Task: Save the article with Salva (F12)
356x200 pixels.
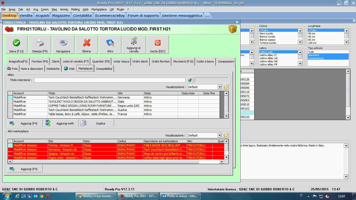Action: (16, 45)
